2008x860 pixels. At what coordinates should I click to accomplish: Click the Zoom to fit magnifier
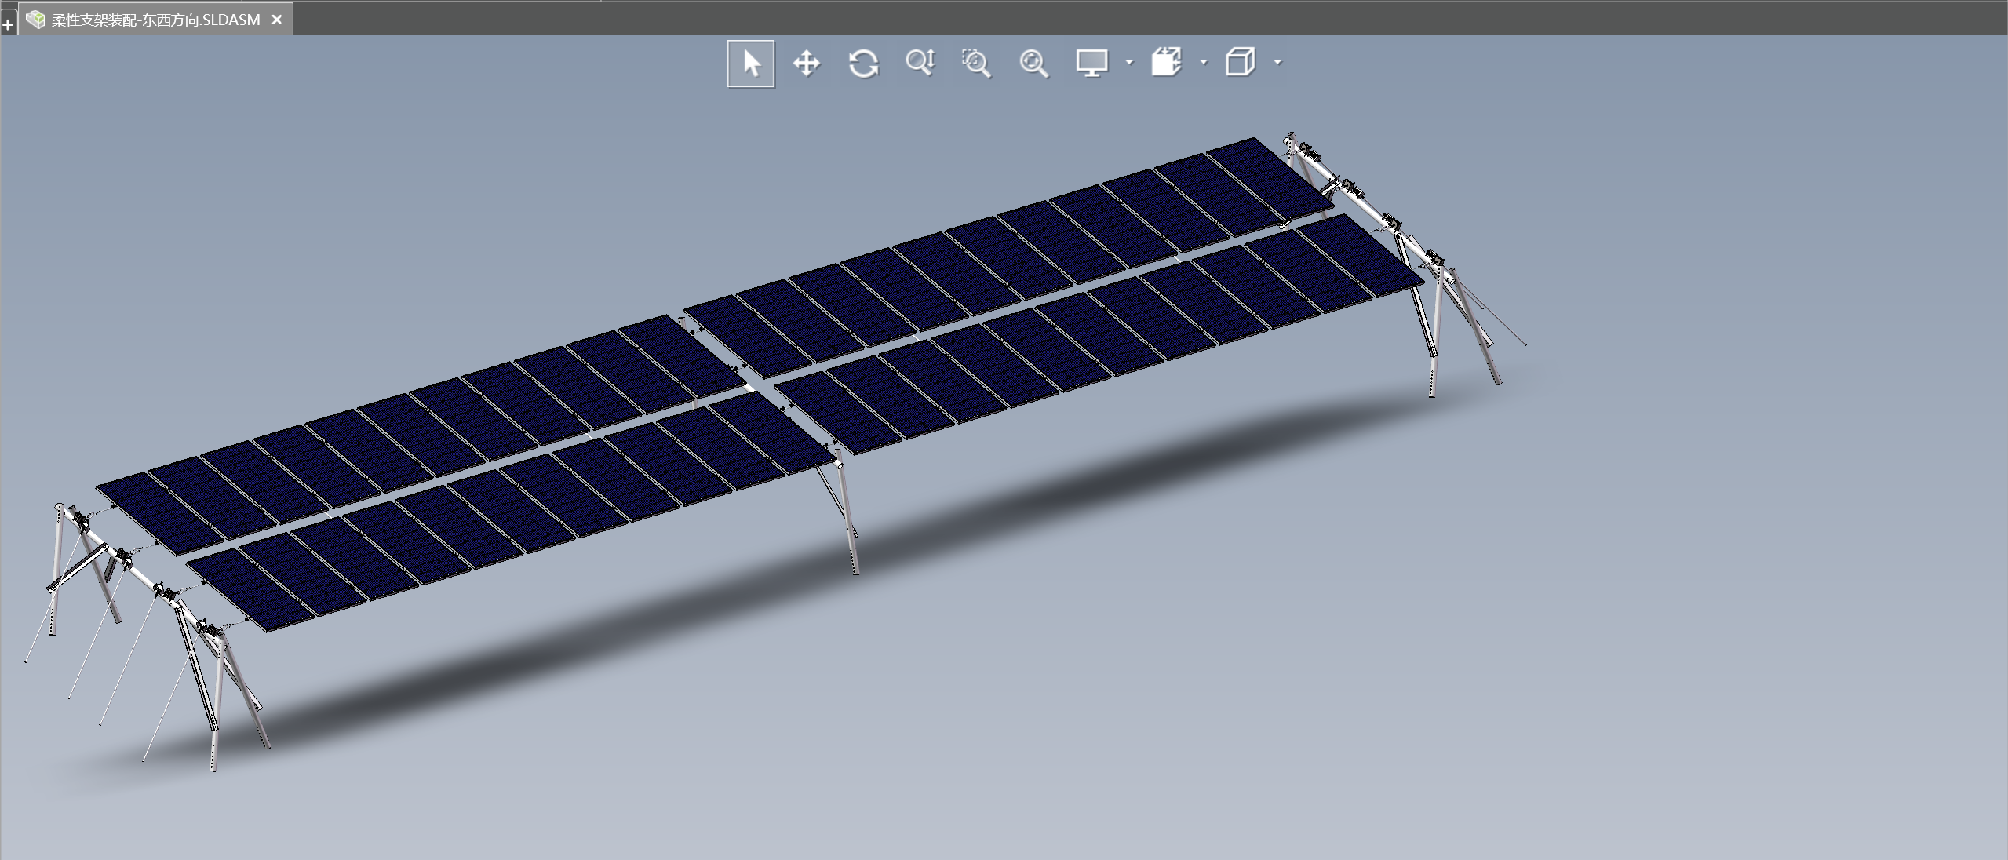(1034, 63)
